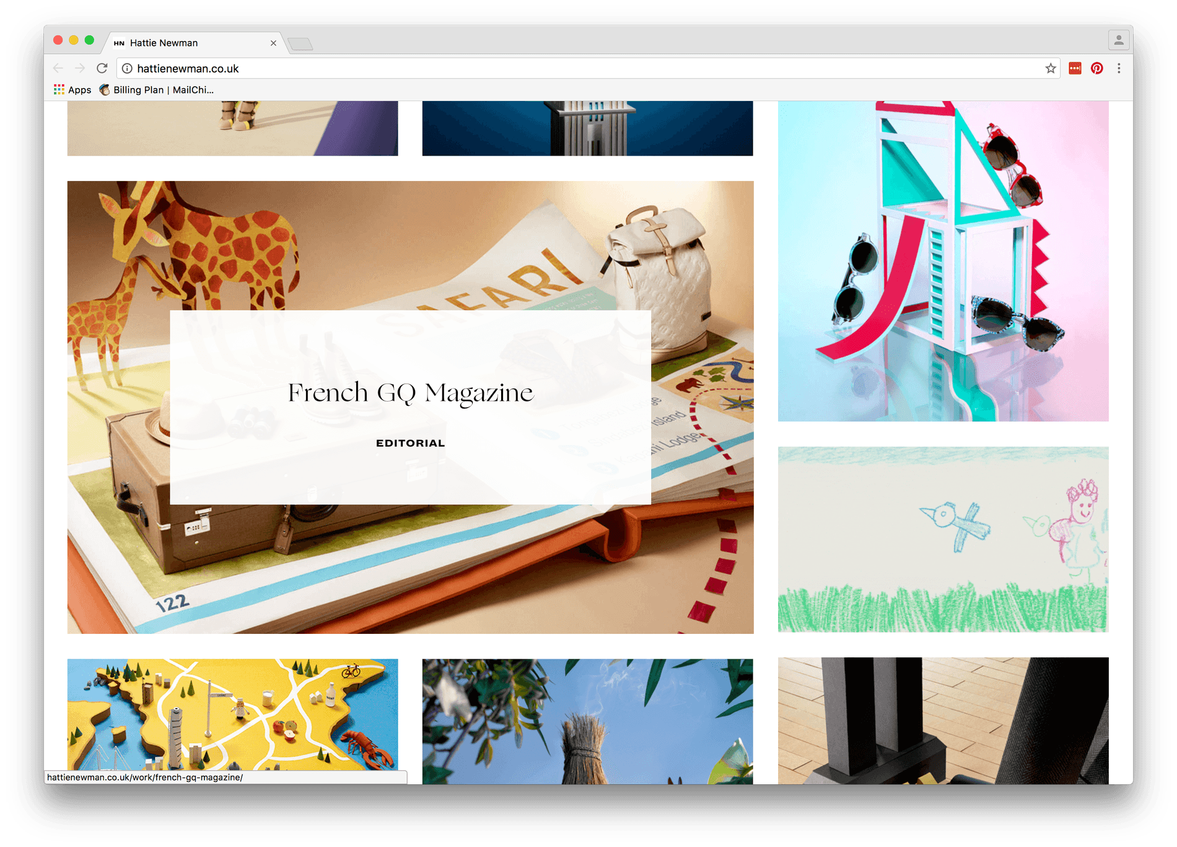Click the browser back arrow
This screenshot has width=1177, height=847.
58,68
